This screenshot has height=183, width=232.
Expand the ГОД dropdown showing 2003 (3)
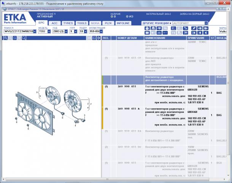[x=66, y=31]
